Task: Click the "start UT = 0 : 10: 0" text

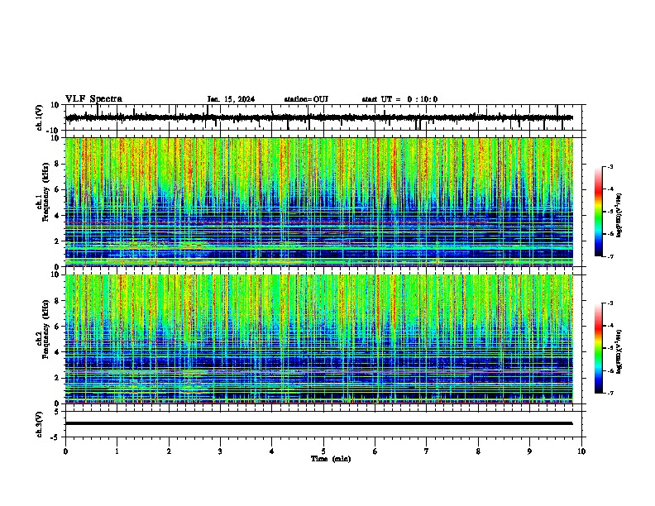Action: 399,99
